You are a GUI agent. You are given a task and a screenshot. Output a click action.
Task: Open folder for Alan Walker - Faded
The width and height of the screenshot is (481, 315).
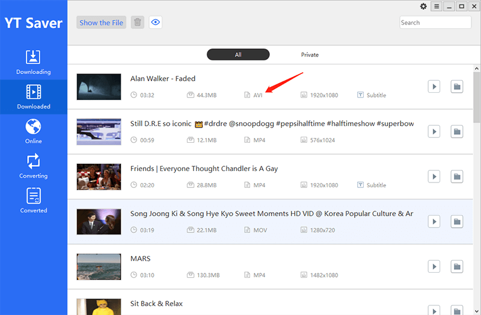pos(457,87)
